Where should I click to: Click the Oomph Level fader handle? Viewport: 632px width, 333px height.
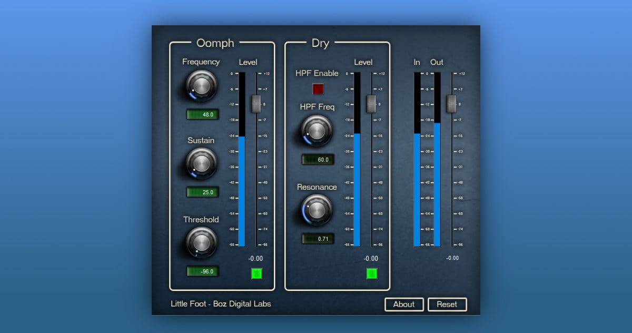[256, 104]
